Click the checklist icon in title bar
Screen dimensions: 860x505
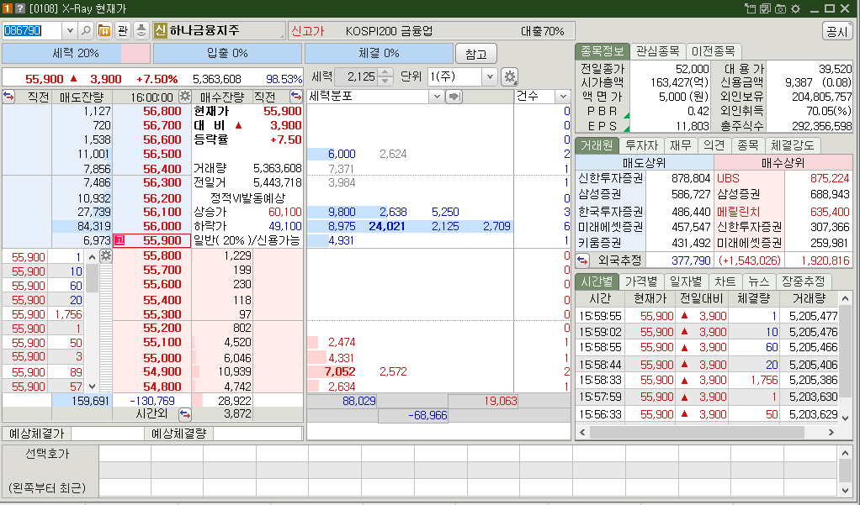[x=765, y=8]
